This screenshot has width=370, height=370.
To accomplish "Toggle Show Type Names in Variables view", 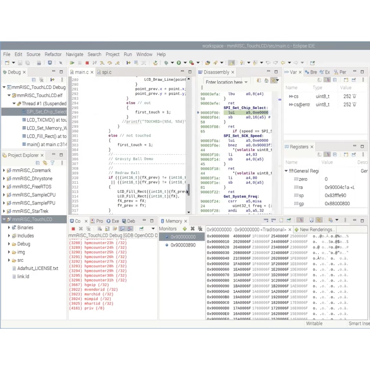I will pyautogui.click(x=319, y=80).
